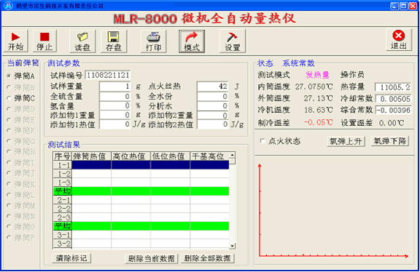
Task: Delete all data with 删除全部数据
Action: pyautogui.click(x=208, y=258)
